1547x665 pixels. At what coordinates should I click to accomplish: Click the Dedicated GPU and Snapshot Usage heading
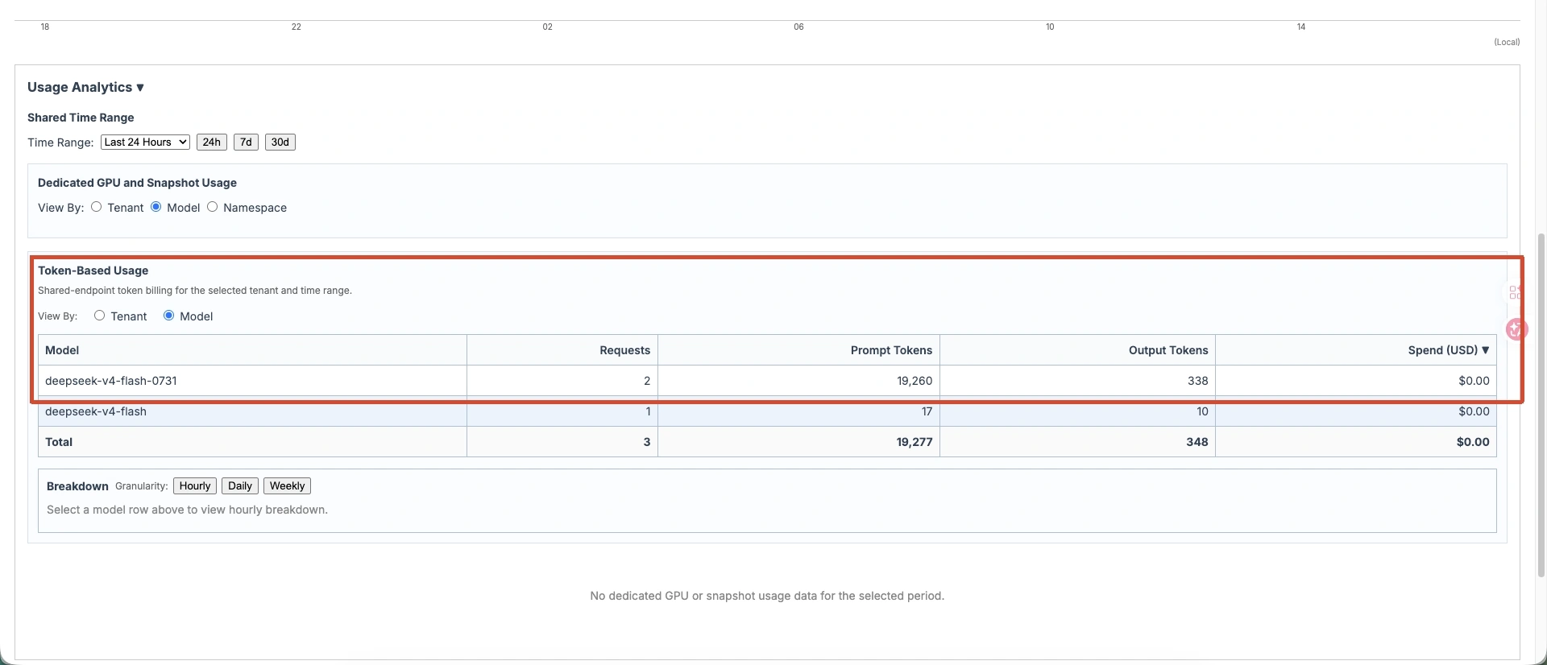pos(137,183)
